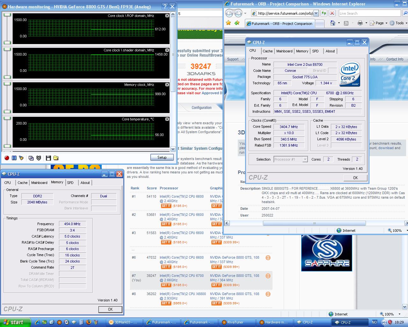The height and width of the screenshot is (327, 408).
Task: Open About tab in CPU-Z processor window
Action: click(x=330, y=51)
